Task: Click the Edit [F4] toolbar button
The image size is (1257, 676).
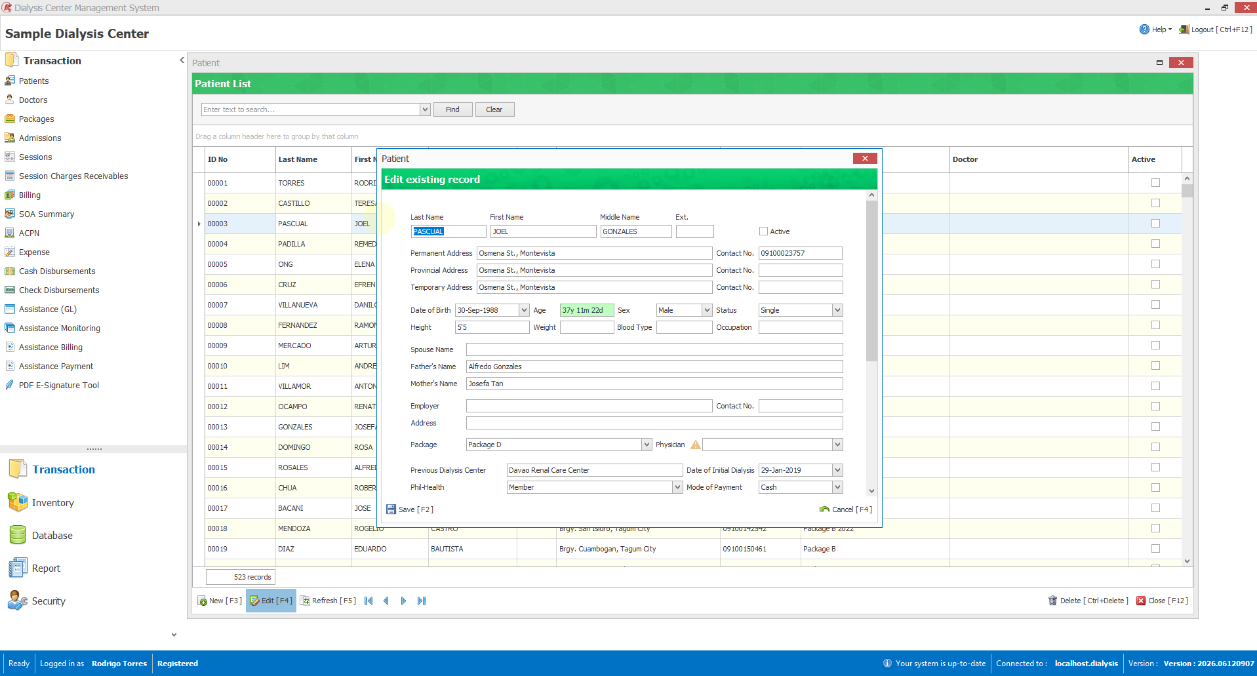Action: click(271, 601)
